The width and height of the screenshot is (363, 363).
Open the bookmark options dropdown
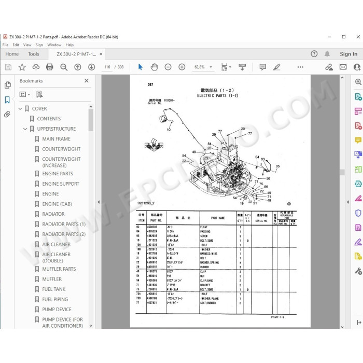click(x=25, y=94)
